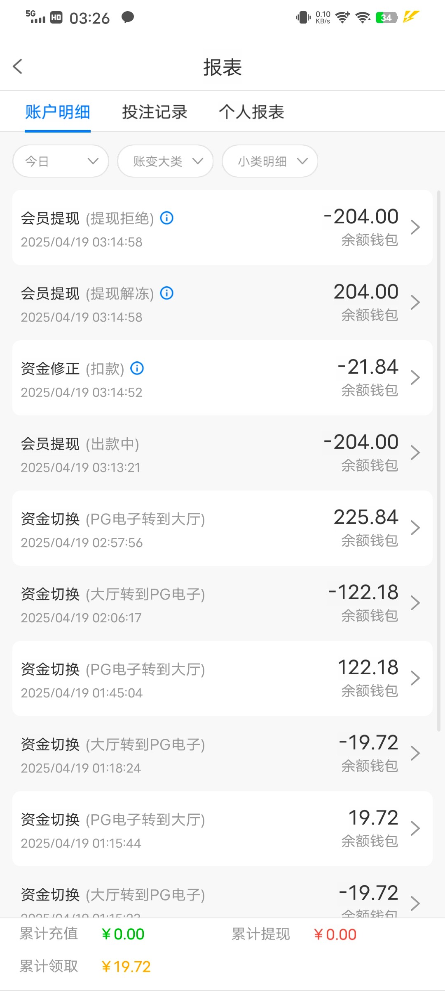Viewport: 445px width, 991px height.
Task: Open the 02:06:17 大厅转到PG电子 record
Action: pos(222,603)
